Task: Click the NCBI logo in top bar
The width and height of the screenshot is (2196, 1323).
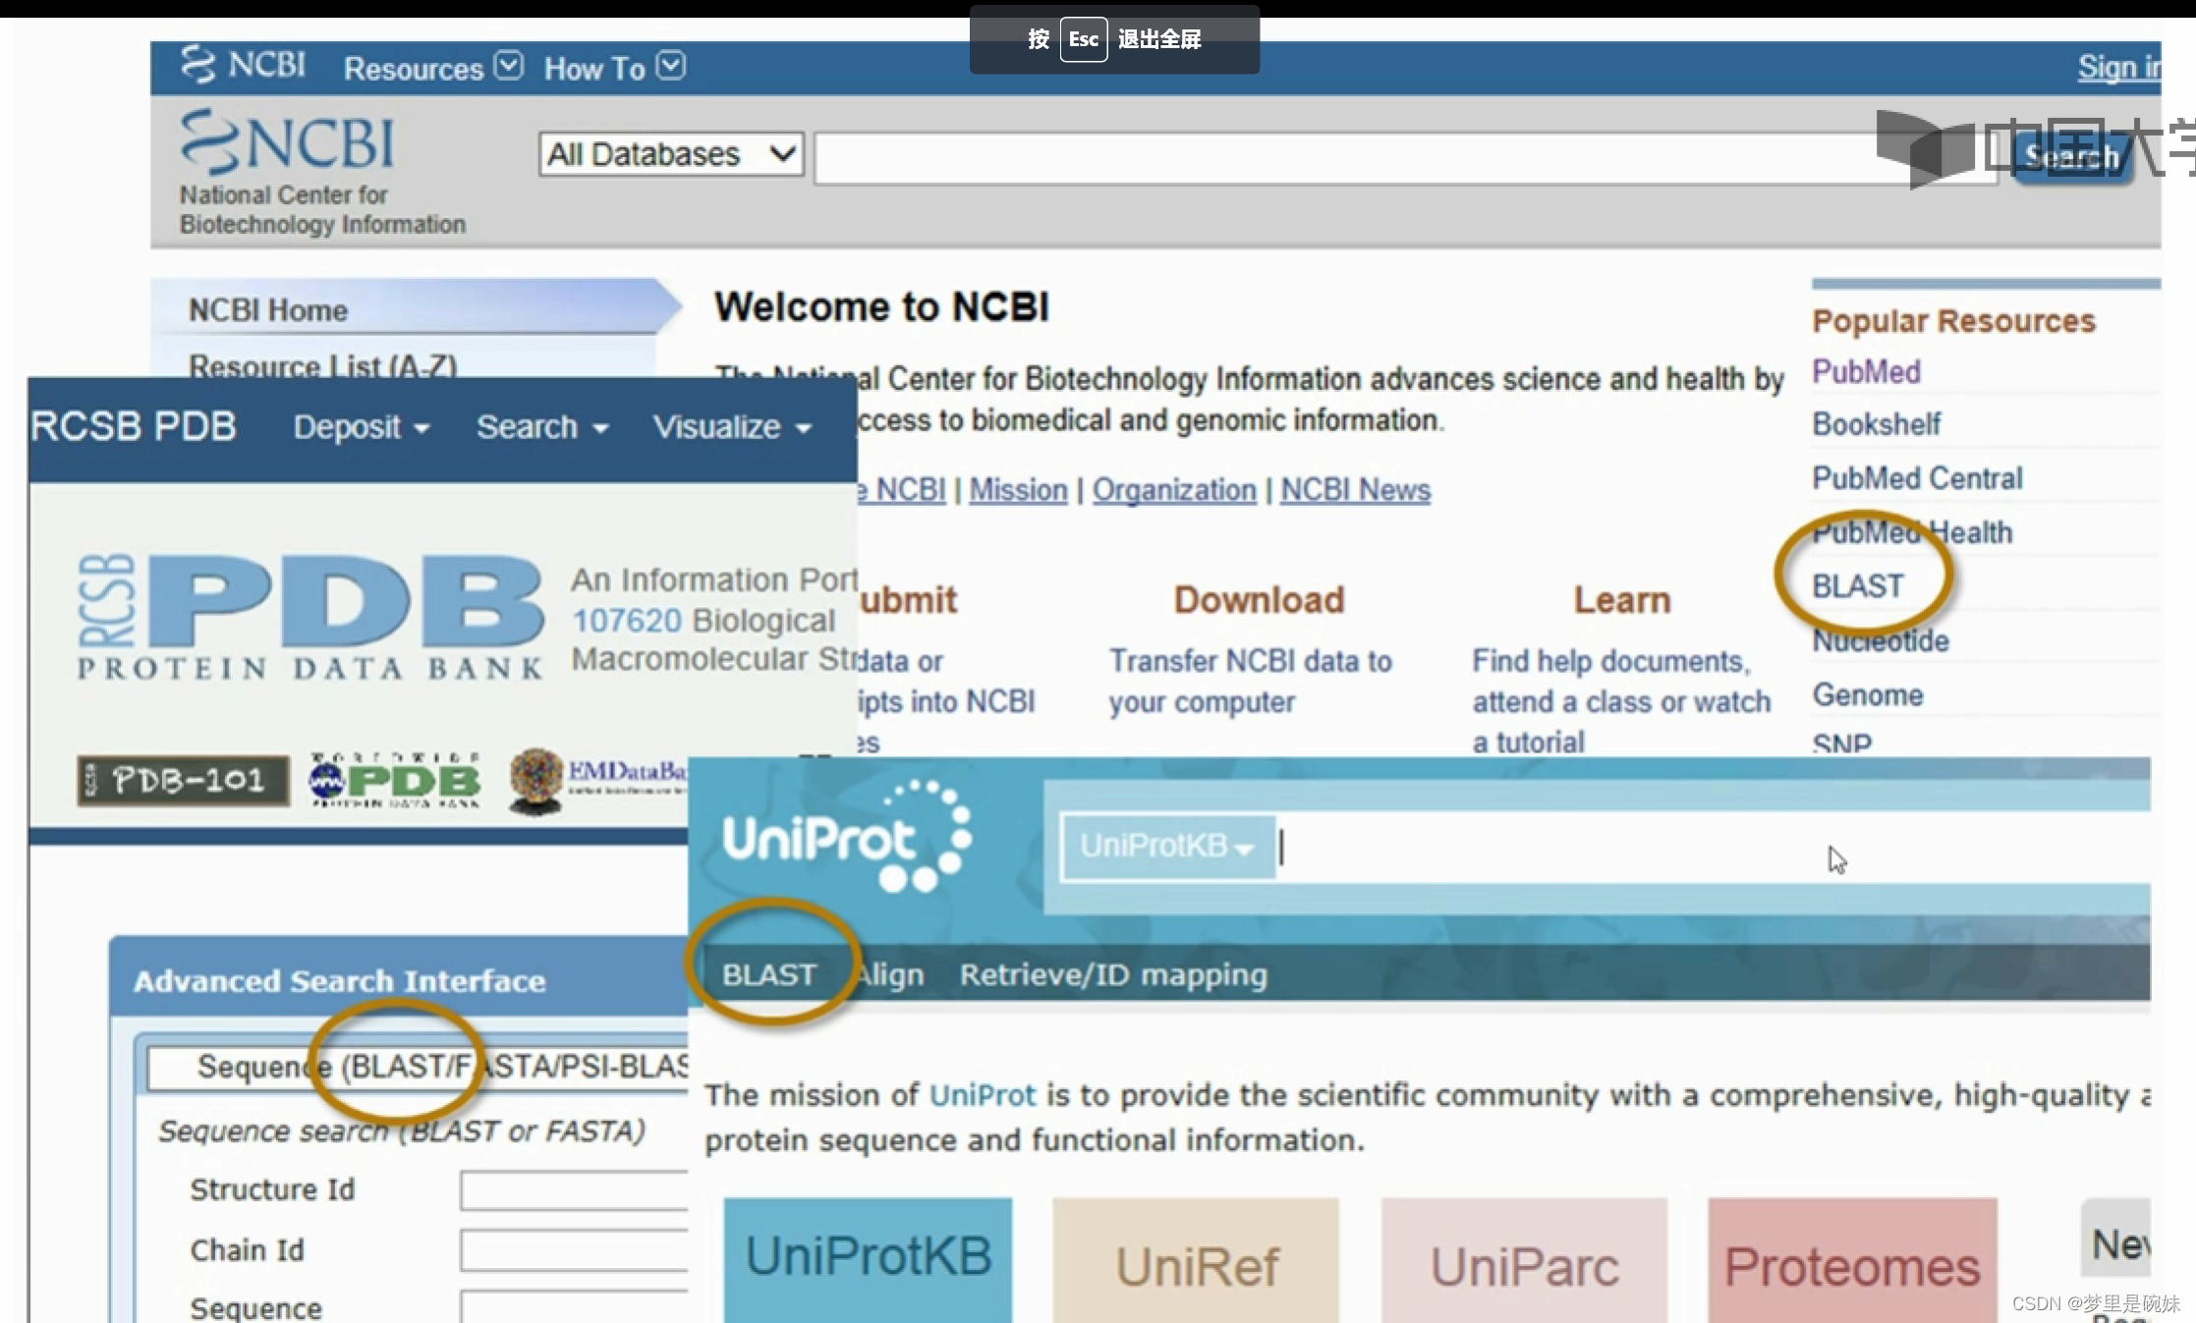Action: 243,65
